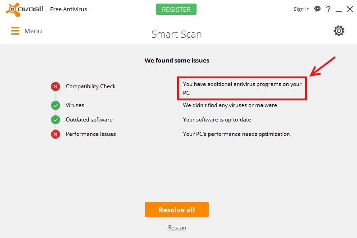The height and width of the screenshot is (238, 357).
Task: Select the Outdated software item
Action: 89,120
